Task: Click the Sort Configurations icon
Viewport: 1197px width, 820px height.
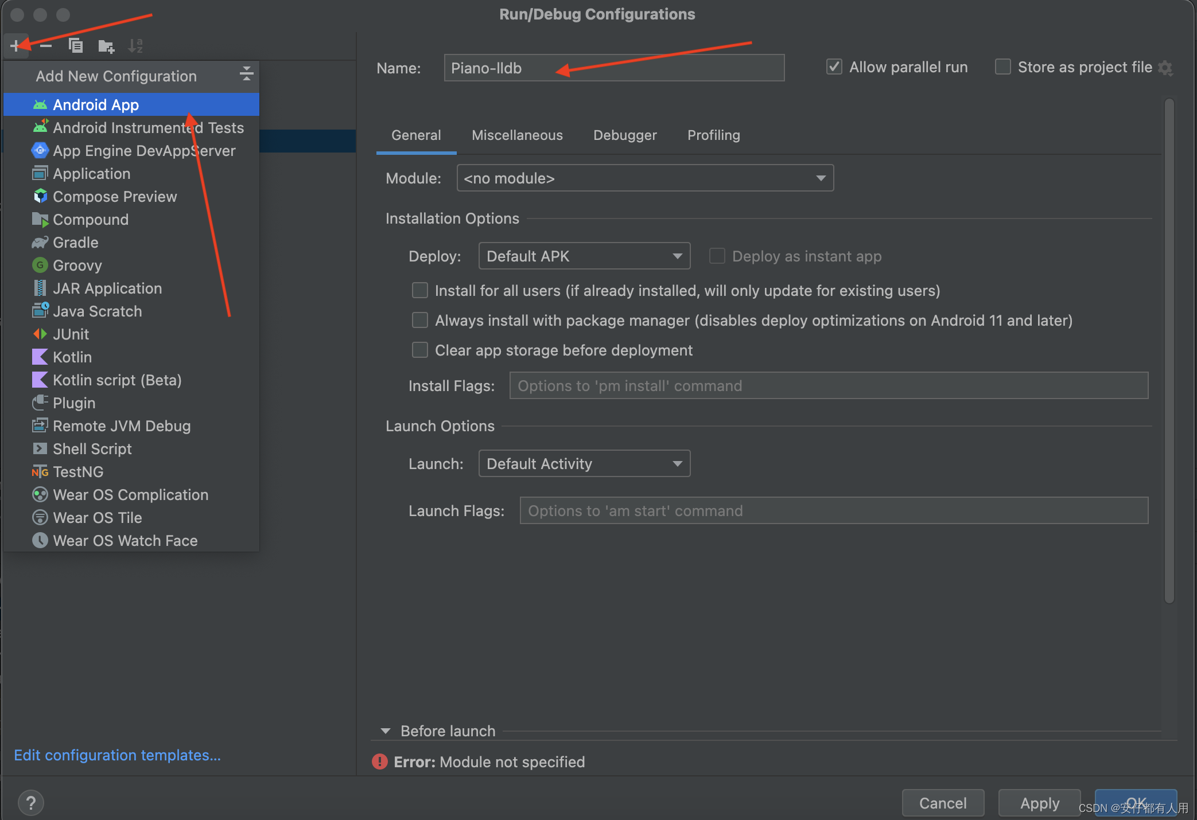Action: (137, 45)
